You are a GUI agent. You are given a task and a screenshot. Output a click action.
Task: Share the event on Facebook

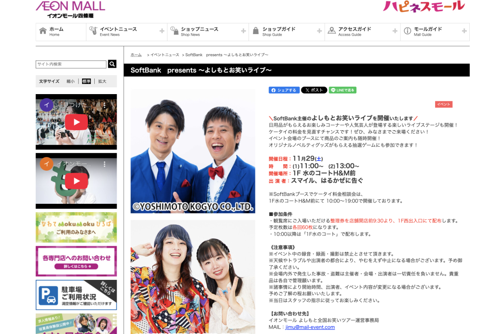(284, 90)
